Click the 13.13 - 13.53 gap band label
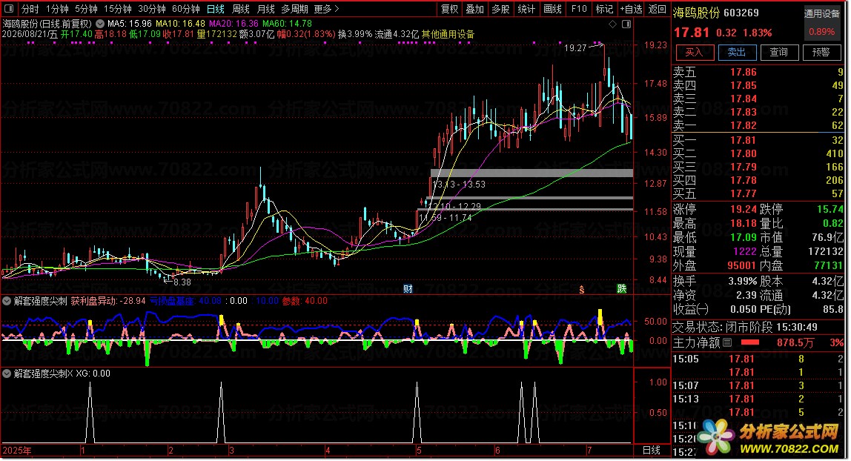The width and height of the screenshot is (851, 461). (x=459, y=185)
